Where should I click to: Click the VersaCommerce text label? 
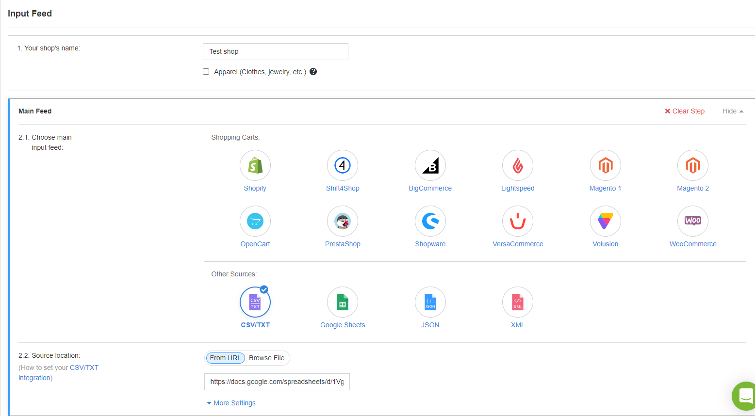tap(518, 244)
